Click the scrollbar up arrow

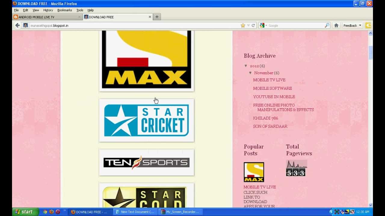point(371,33)
